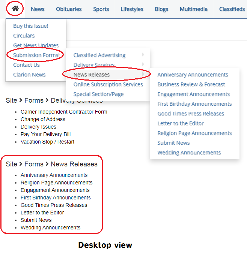The height and width of the screenshot is (256, 247).
Task: Open the Sports section
Action: (x=101, y=9)
